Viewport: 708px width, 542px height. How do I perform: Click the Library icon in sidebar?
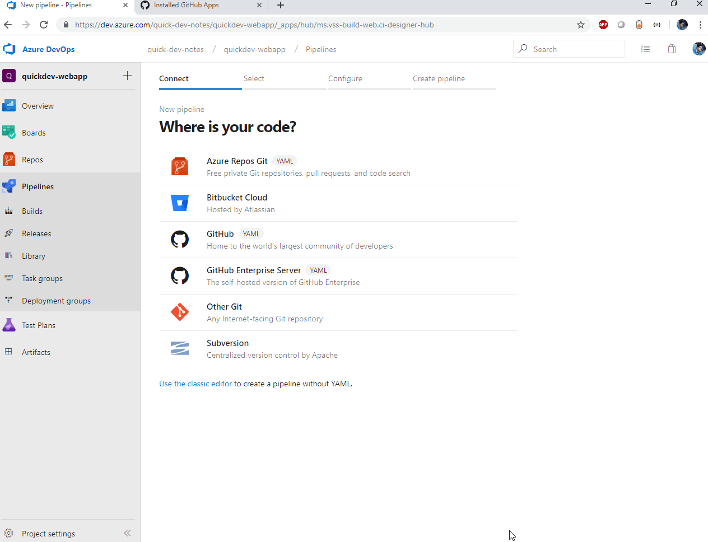(x=9, y=256)
